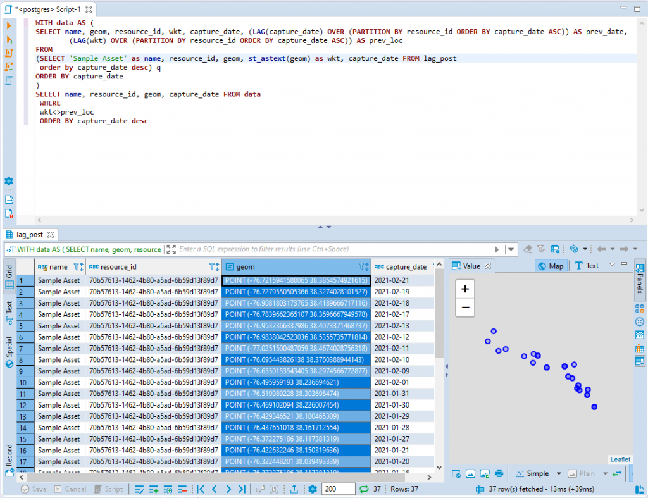Open editor settings gear in left sidebar
This screenshot has width=648, height=498.
coord(9,181)
